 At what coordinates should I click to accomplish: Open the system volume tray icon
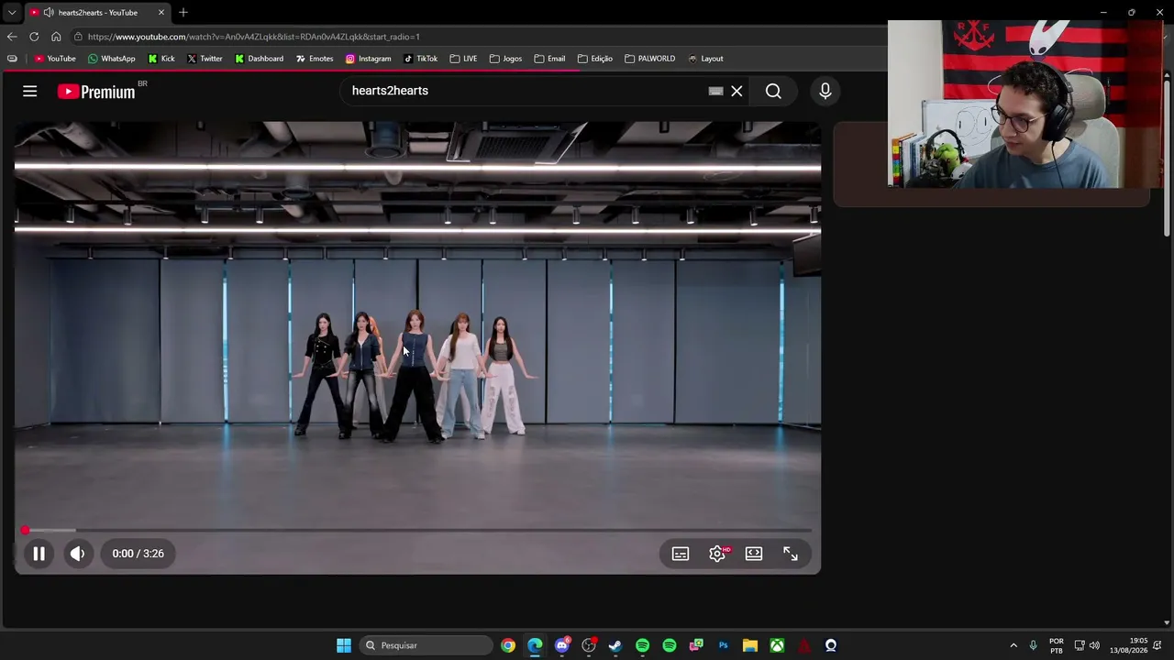1094,645
